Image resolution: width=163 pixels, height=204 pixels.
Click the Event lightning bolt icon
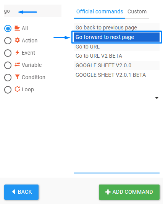[x=17, y=53]
